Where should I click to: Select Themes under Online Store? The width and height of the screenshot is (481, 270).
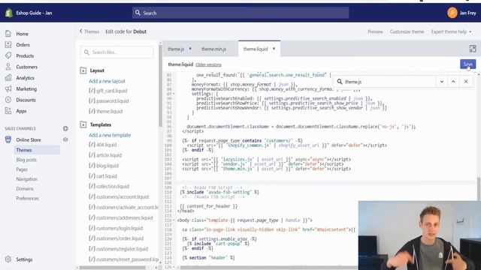[x=24, y=150]
